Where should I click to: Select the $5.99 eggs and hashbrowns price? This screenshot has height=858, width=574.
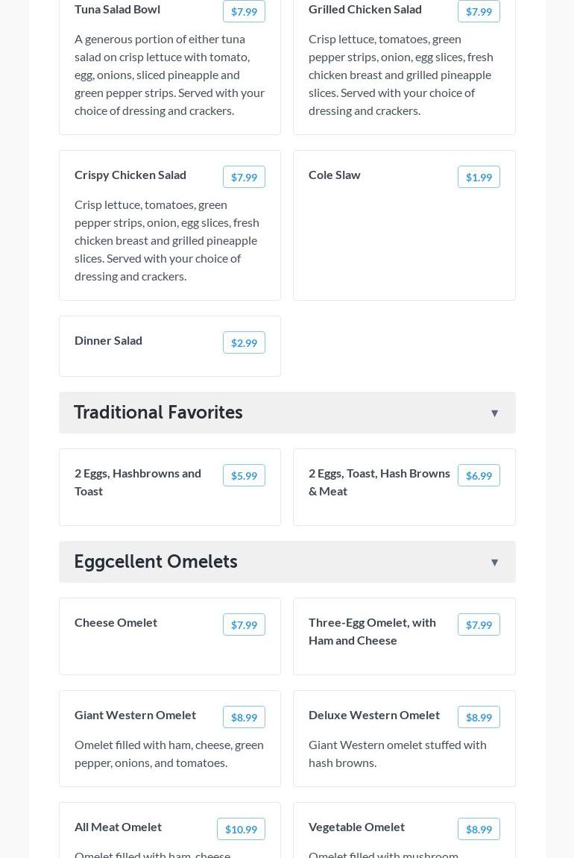pyautogui.click(x=244, y=475)
